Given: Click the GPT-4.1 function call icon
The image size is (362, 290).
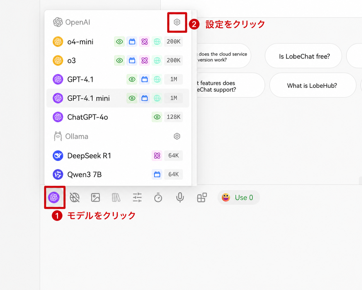Looking at the screenshot, I should tap(145, 79).
